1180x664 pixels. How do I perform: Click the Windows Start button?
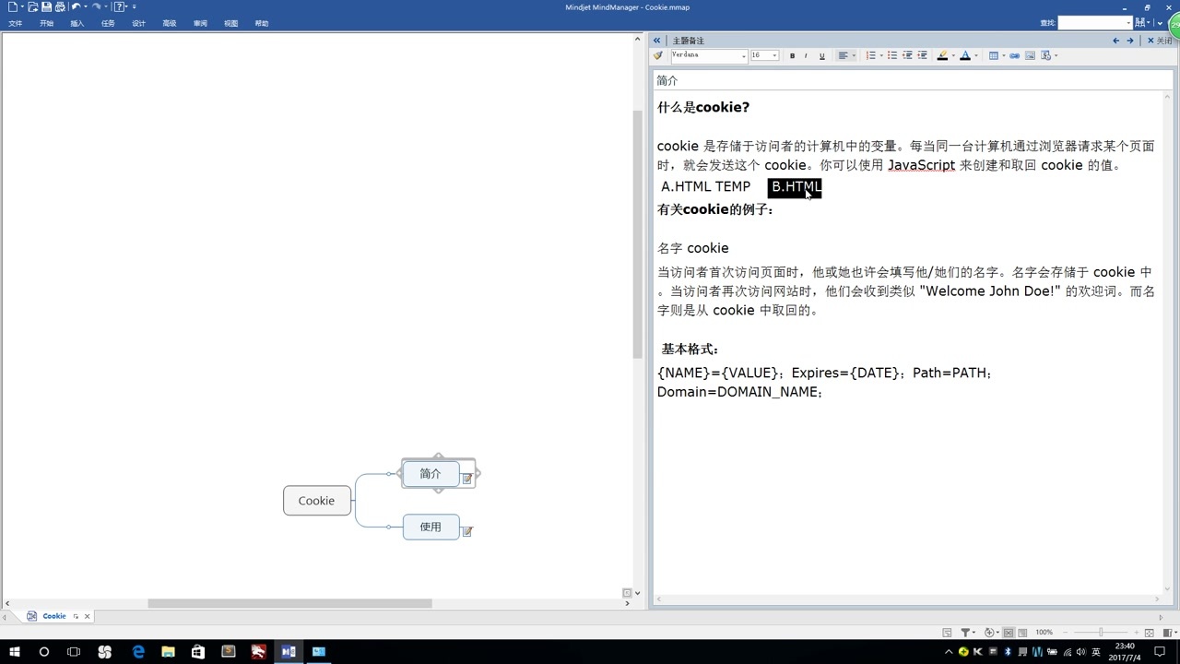click(x=15, y=651)
